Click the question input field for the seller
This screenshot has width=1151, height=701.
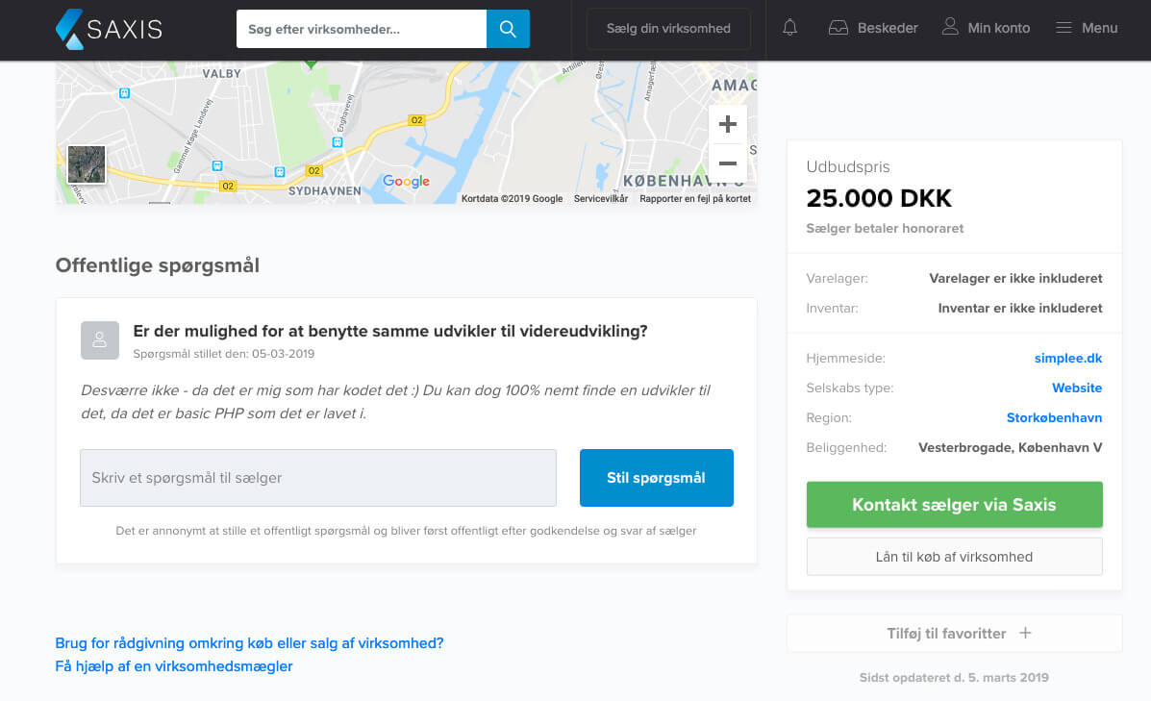pos(317,478)
